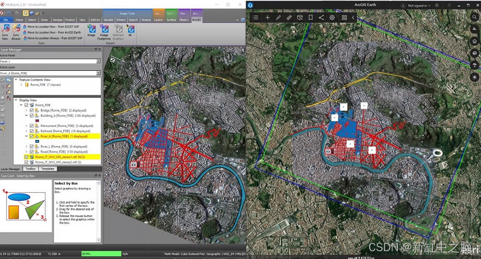Viewport: 481px width, 259px height.
Task: Toggle Road [Rome_FDB] layer checkbox
Action: (x=32, y=151)
